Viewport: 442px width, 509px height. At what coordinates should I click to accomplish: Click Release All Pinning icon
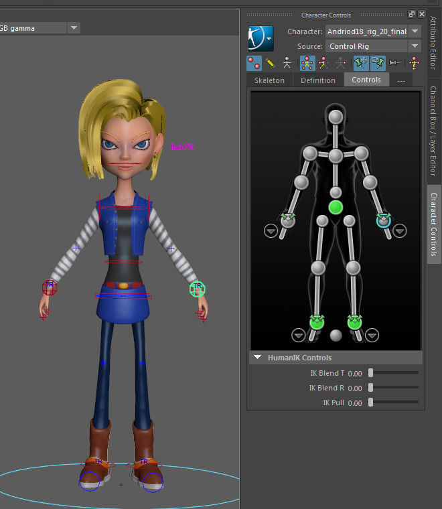[x=394, y=63]
